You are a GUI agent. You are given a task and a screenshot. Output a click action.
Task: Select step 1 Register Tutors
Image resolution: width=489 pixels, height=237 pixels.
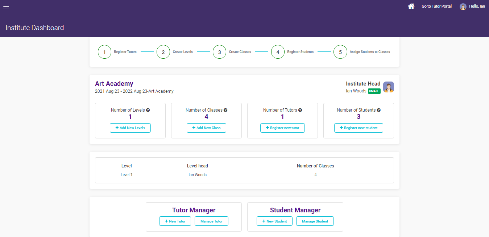[x=104, y=51]
